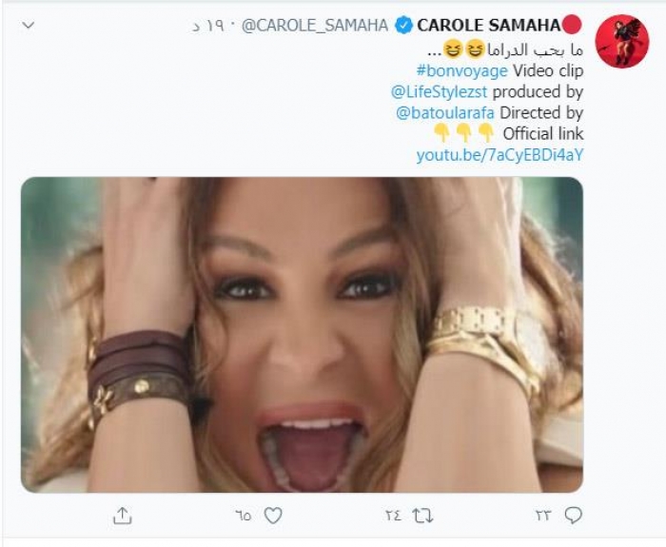Expand the tweet options chevron menu
The width and height of the screenshot is (666, 547).
click(x=29, y=26)
